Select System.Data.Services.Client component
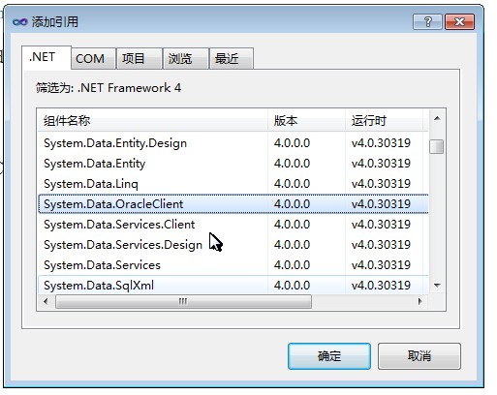 click(233, 225)
